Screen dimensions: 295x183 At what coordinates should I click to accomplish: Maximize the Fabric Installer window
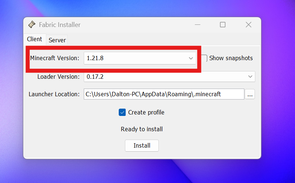coord(223,25)
